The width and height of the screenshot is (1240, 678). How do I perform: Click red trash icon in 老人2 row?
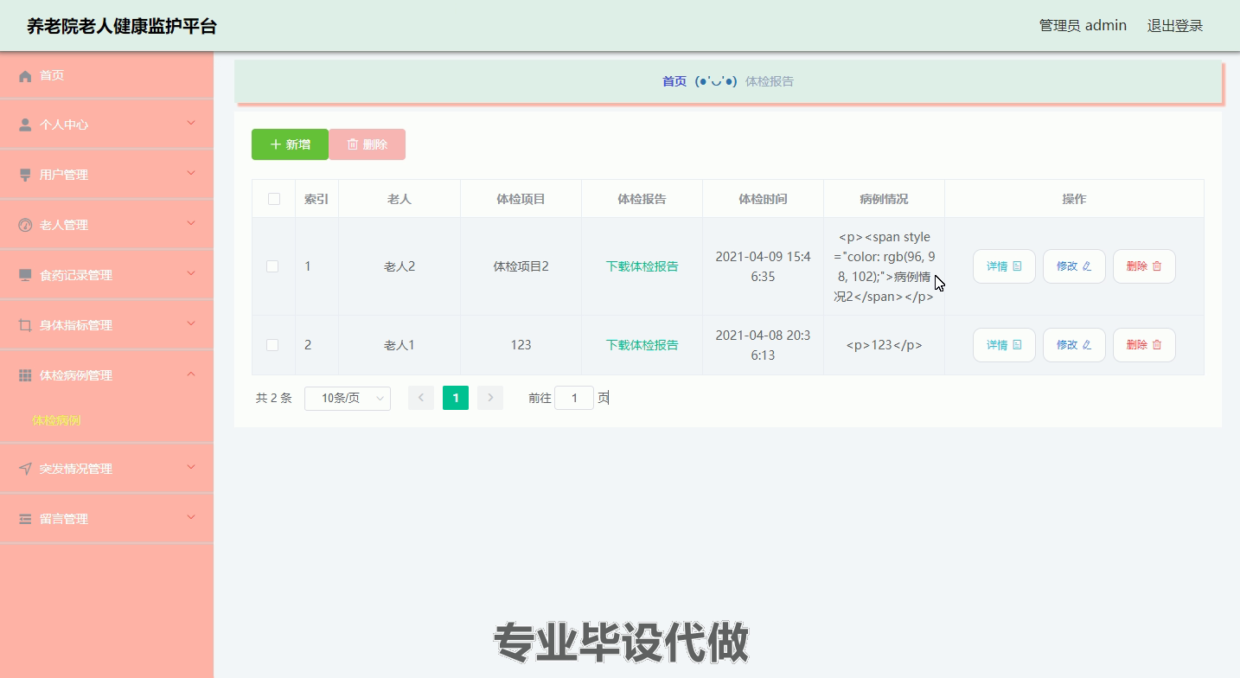1157,266
